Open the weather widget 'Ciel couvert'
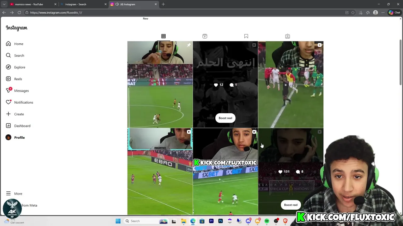This screenshot has height=226, width=403. pyautogui.click(x=14, y=221)
